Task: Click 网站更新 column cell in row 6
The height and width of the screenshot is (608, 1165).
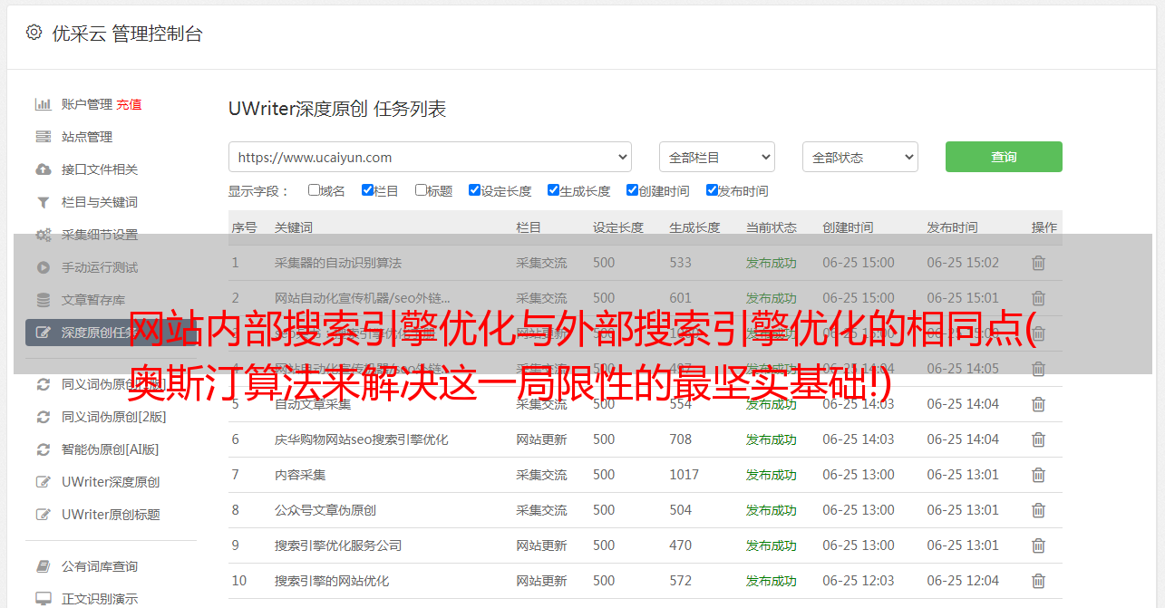Action: coord(542,439)
